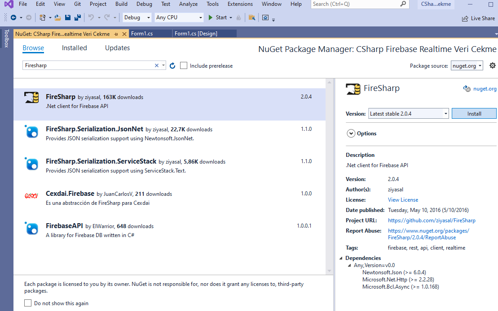Open toolbar overflow options arrow
The image size is (498, 311).
[x=273, y=19]
